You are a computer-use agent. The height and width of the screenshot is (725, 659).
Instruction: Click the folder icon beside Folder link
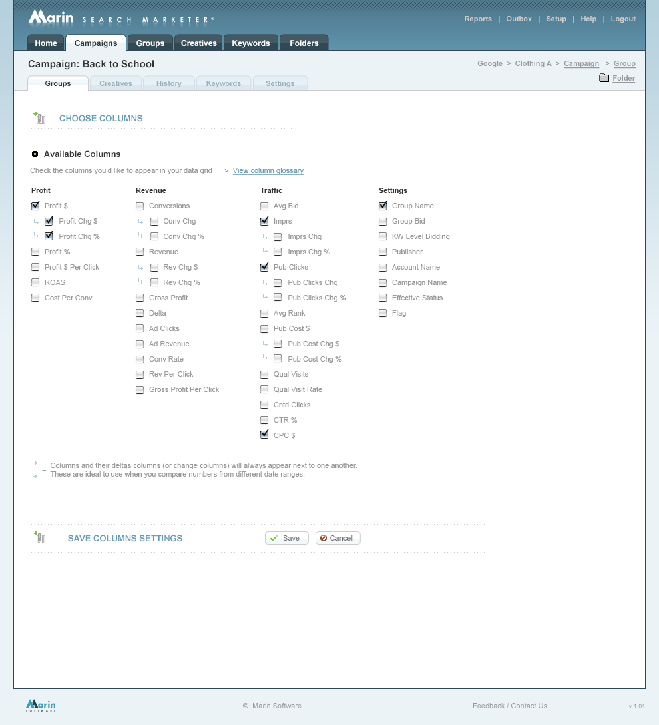[x=604, y=78]
